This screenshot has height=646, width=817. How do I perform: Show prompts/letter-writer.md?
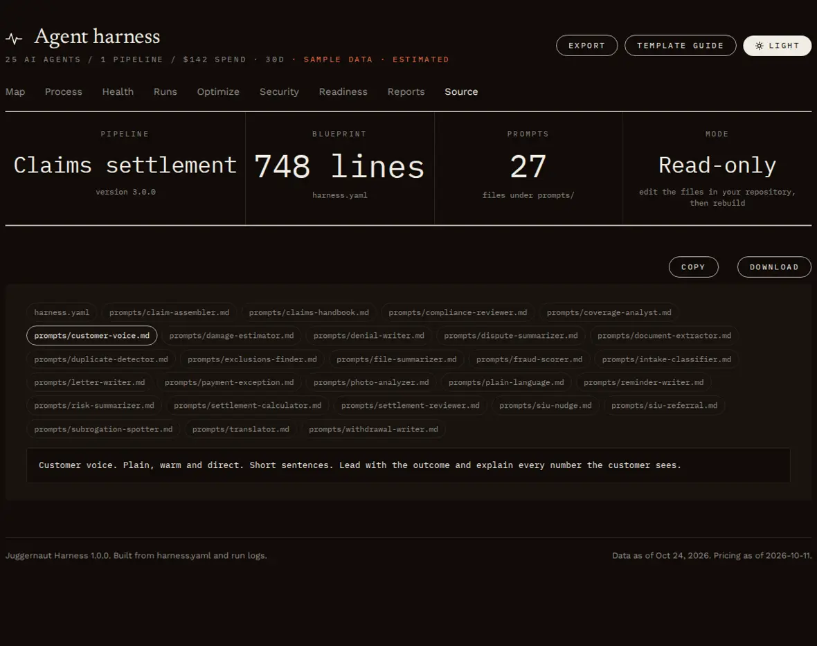pyautogui.click(x=89, y=382)
